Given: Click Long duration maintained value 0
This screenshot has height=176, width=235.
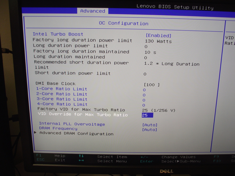Looking at the screenshot, I should [x=145, y=58].
